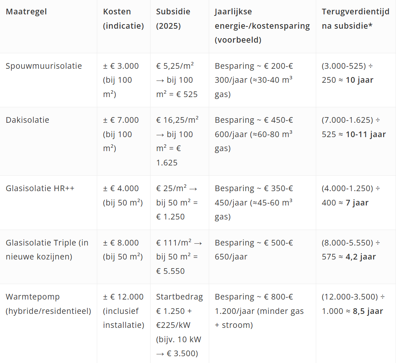Screen dimensions: 396x363
Task: Click the € 111/m² subsidy cell
Action: (x=179, y=257)
